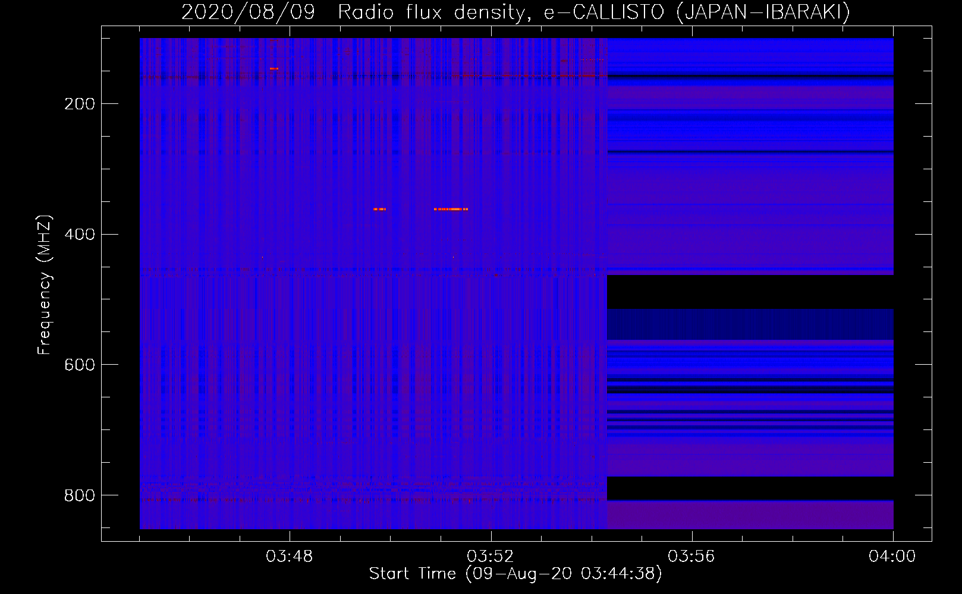The height and width of the screenshot is (594, 962).
Task: Click the '03:48' time tick label
Action: [x=290, y=557]
